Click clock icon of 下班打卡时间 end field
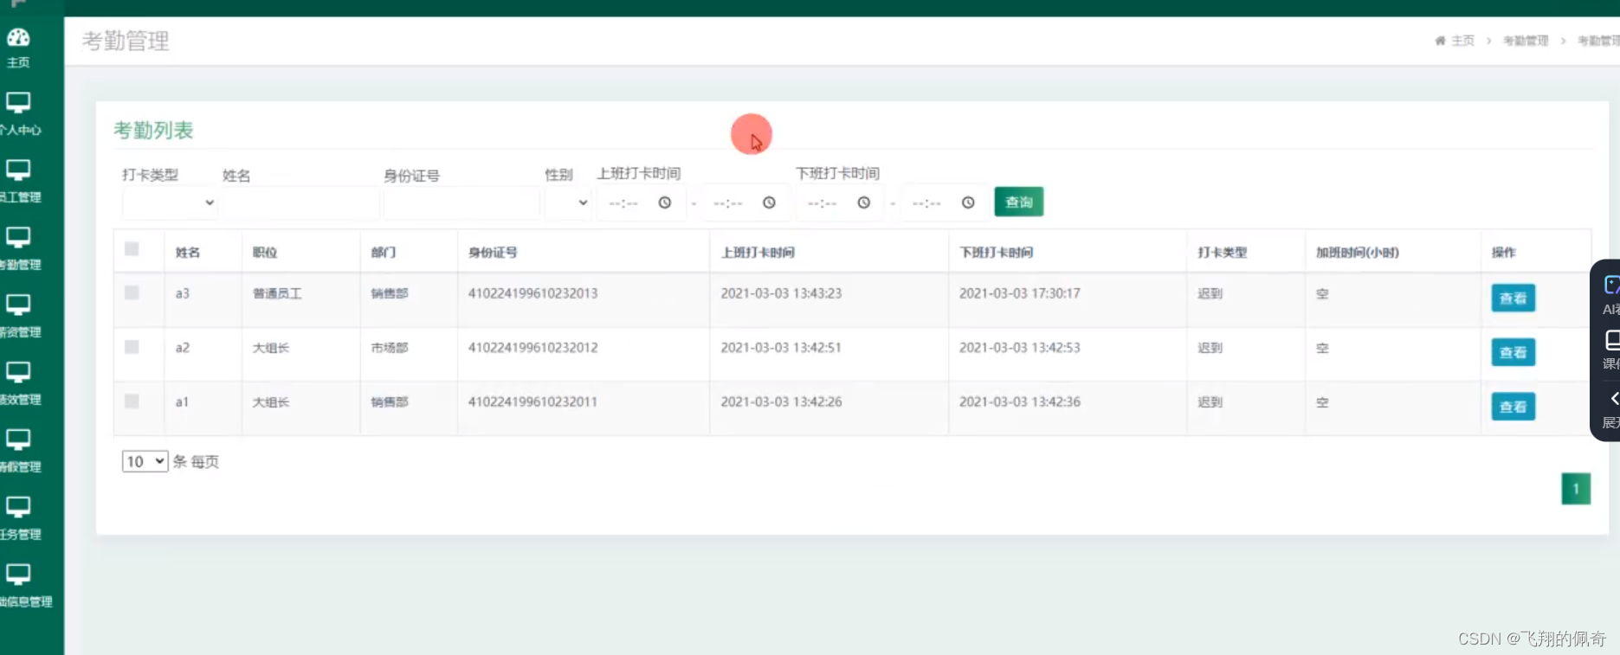This screenshot has height=655, width=1620. (968, 202)
